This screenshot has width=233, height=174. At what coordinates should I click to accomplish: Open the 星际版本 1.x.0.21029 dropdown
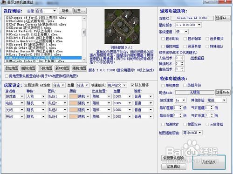tap(189, 25)
